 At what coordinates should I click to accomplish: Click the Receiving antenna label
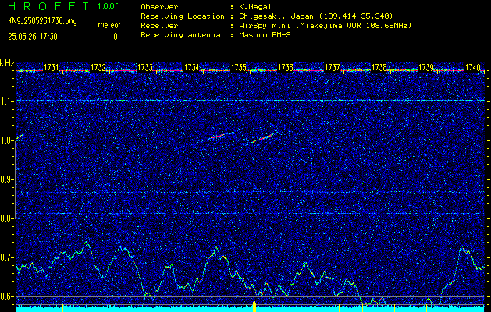tap(180, 35)
